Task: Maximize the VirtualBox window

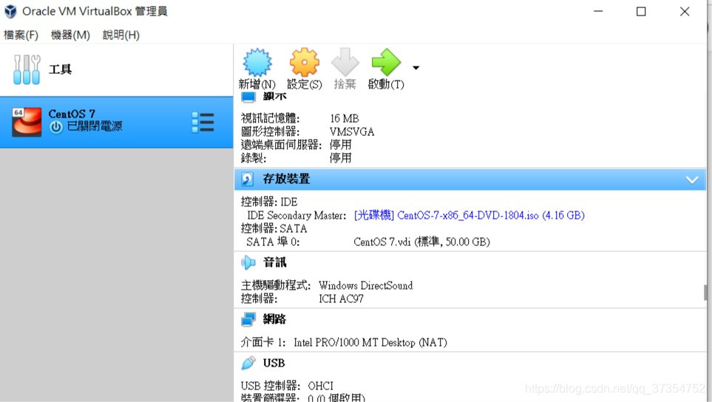Action: point(641,11)
